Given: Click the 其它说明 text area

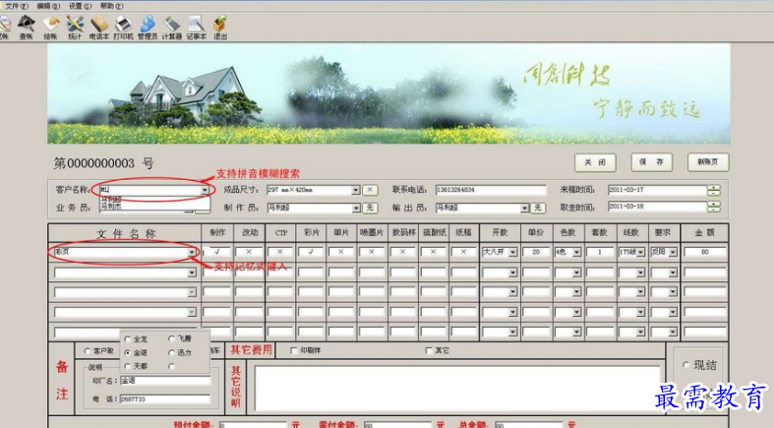Looking at the screenshot, I should (x=457, y=389).
